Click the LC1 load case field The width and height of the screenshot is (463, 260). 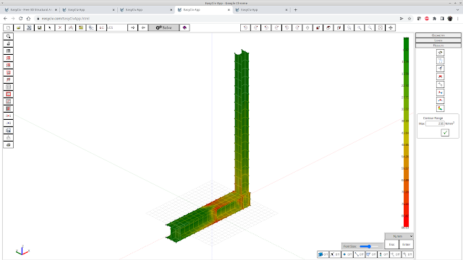(117, 27)
